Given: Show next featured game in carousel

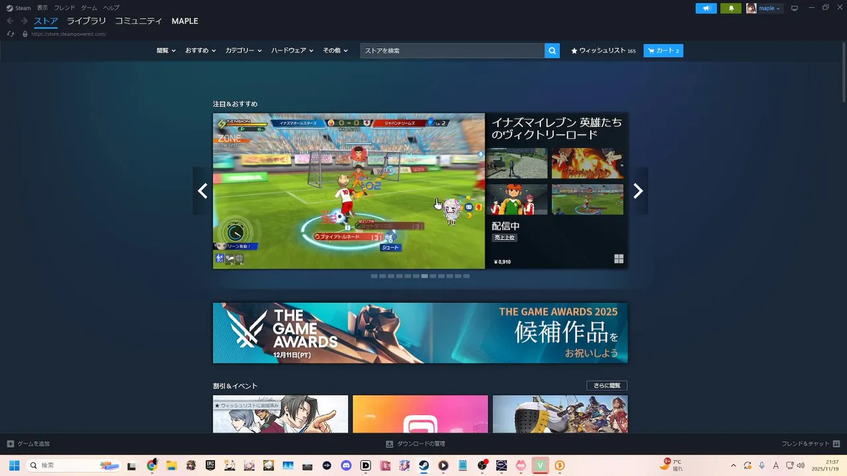Looking at the screenshot, I should coord(638,191).
